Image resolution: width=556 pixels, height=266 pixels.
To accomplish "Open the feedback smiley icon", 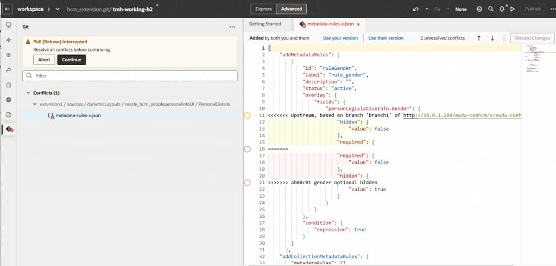I will point(479,9).
